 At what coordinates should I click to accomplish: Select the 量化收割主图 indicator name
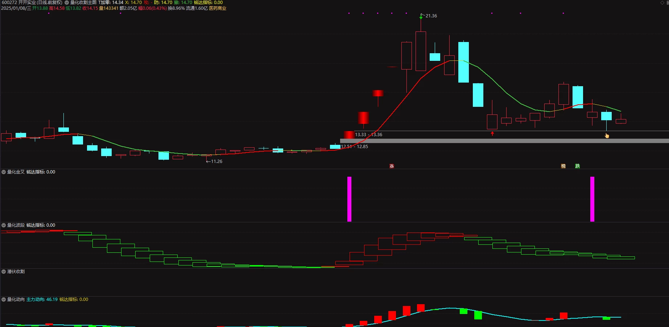click(83, 3)
